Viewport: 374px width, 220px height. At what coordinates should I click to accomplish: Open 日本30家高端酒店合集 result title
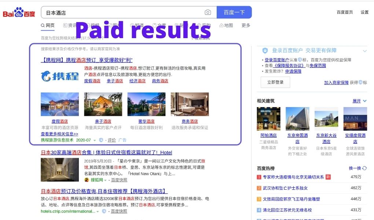106,153
